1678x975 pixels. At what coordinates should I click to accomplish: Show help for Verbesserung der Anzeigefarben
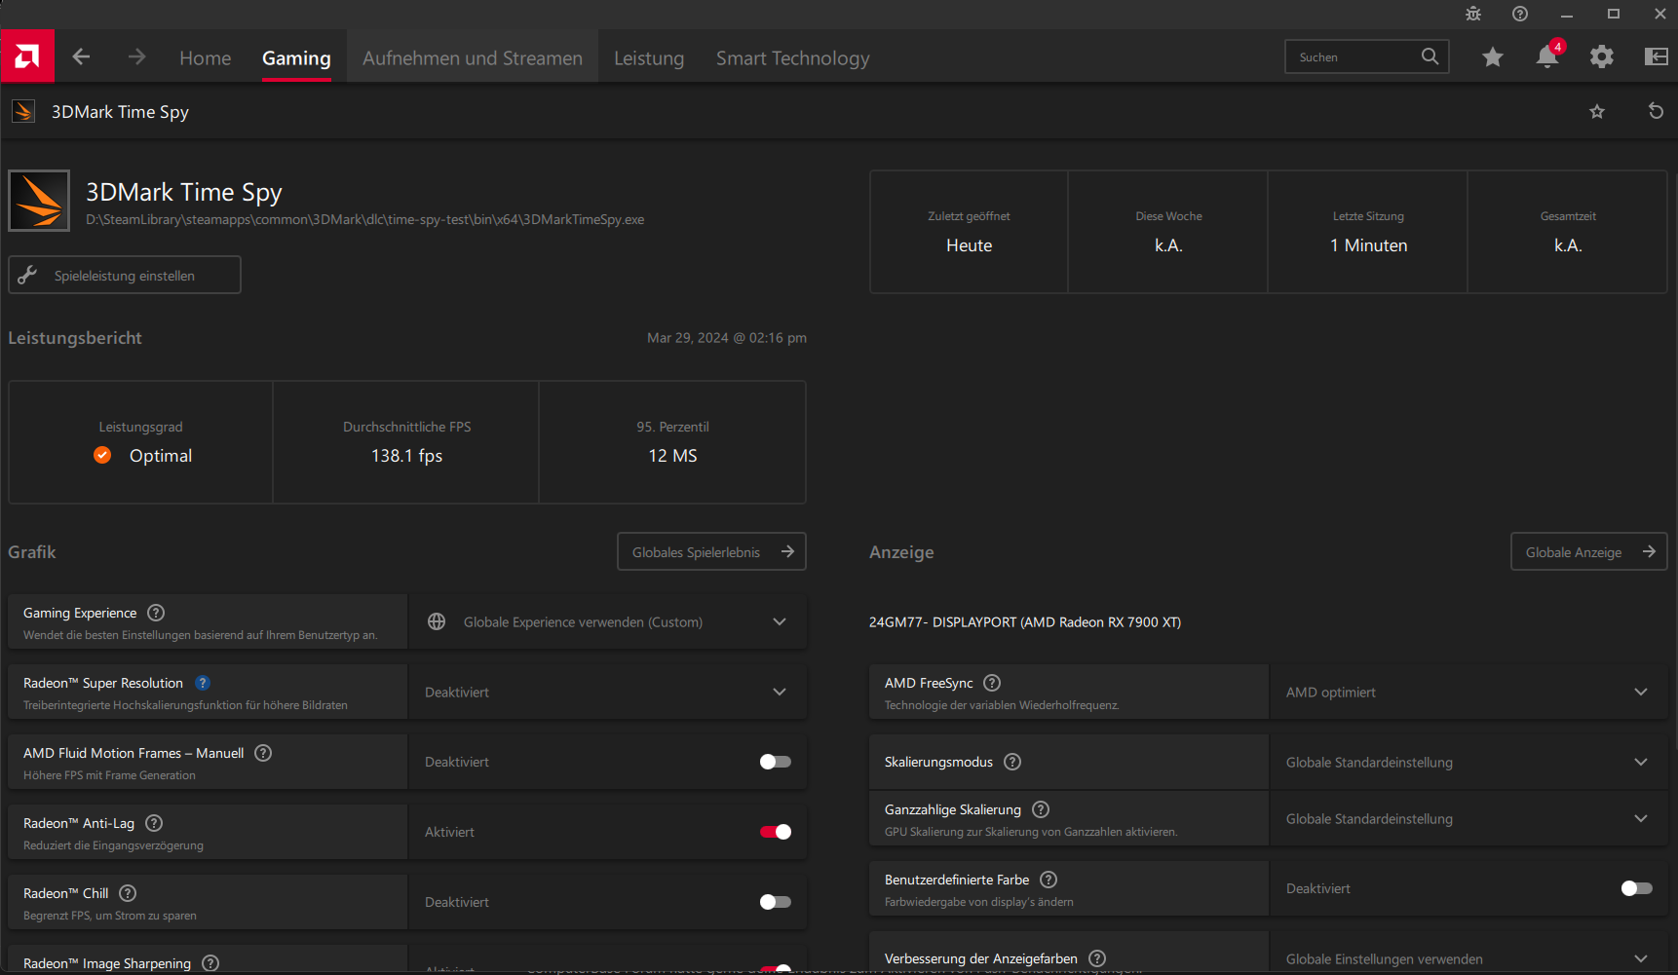(x=1097, y=958)
